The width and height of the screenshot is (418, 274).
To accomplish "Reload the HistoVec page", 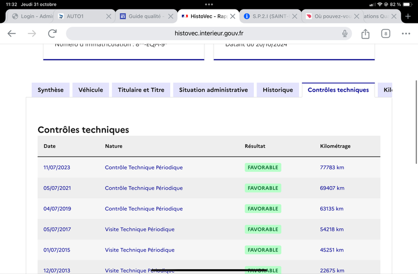I will [52, 33].
